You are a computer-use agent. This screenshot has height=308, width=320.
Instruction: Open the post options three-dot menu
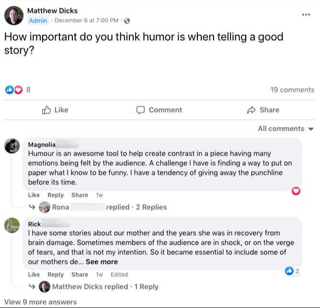point(306,14)
